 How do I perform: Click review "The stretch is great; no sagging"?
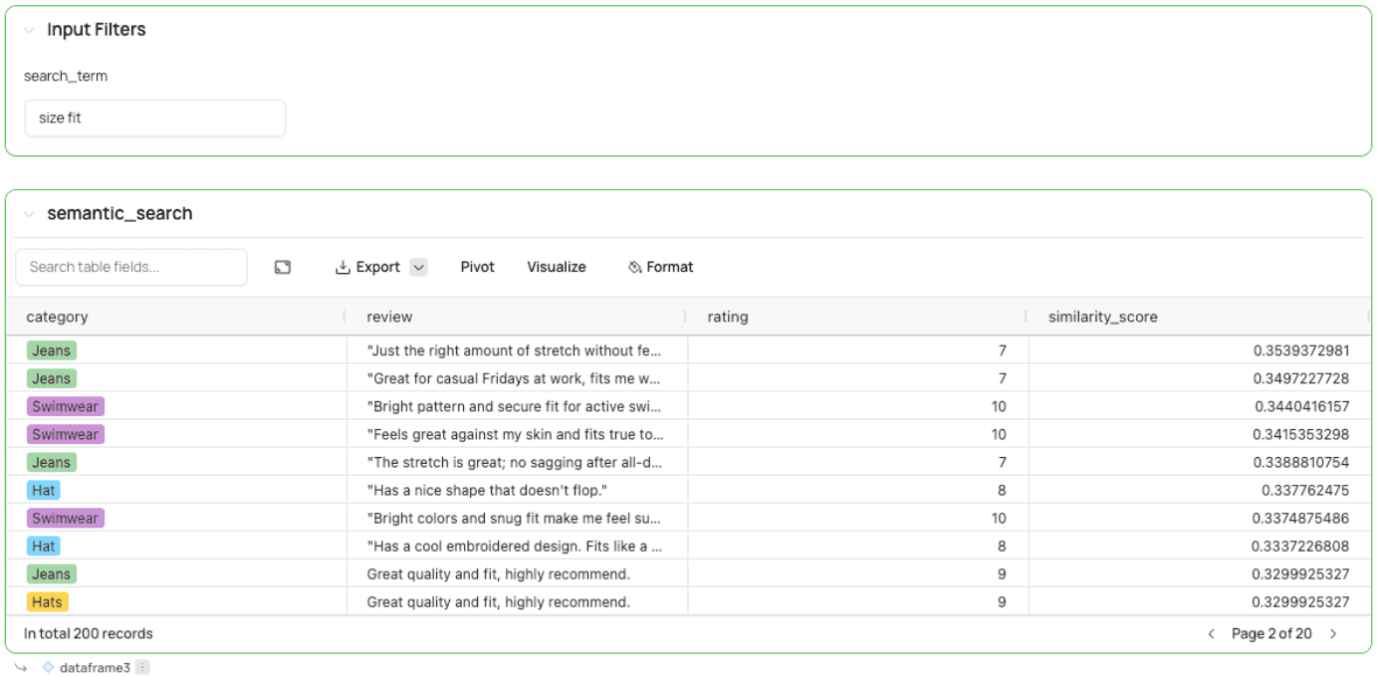tap(514, 462)
